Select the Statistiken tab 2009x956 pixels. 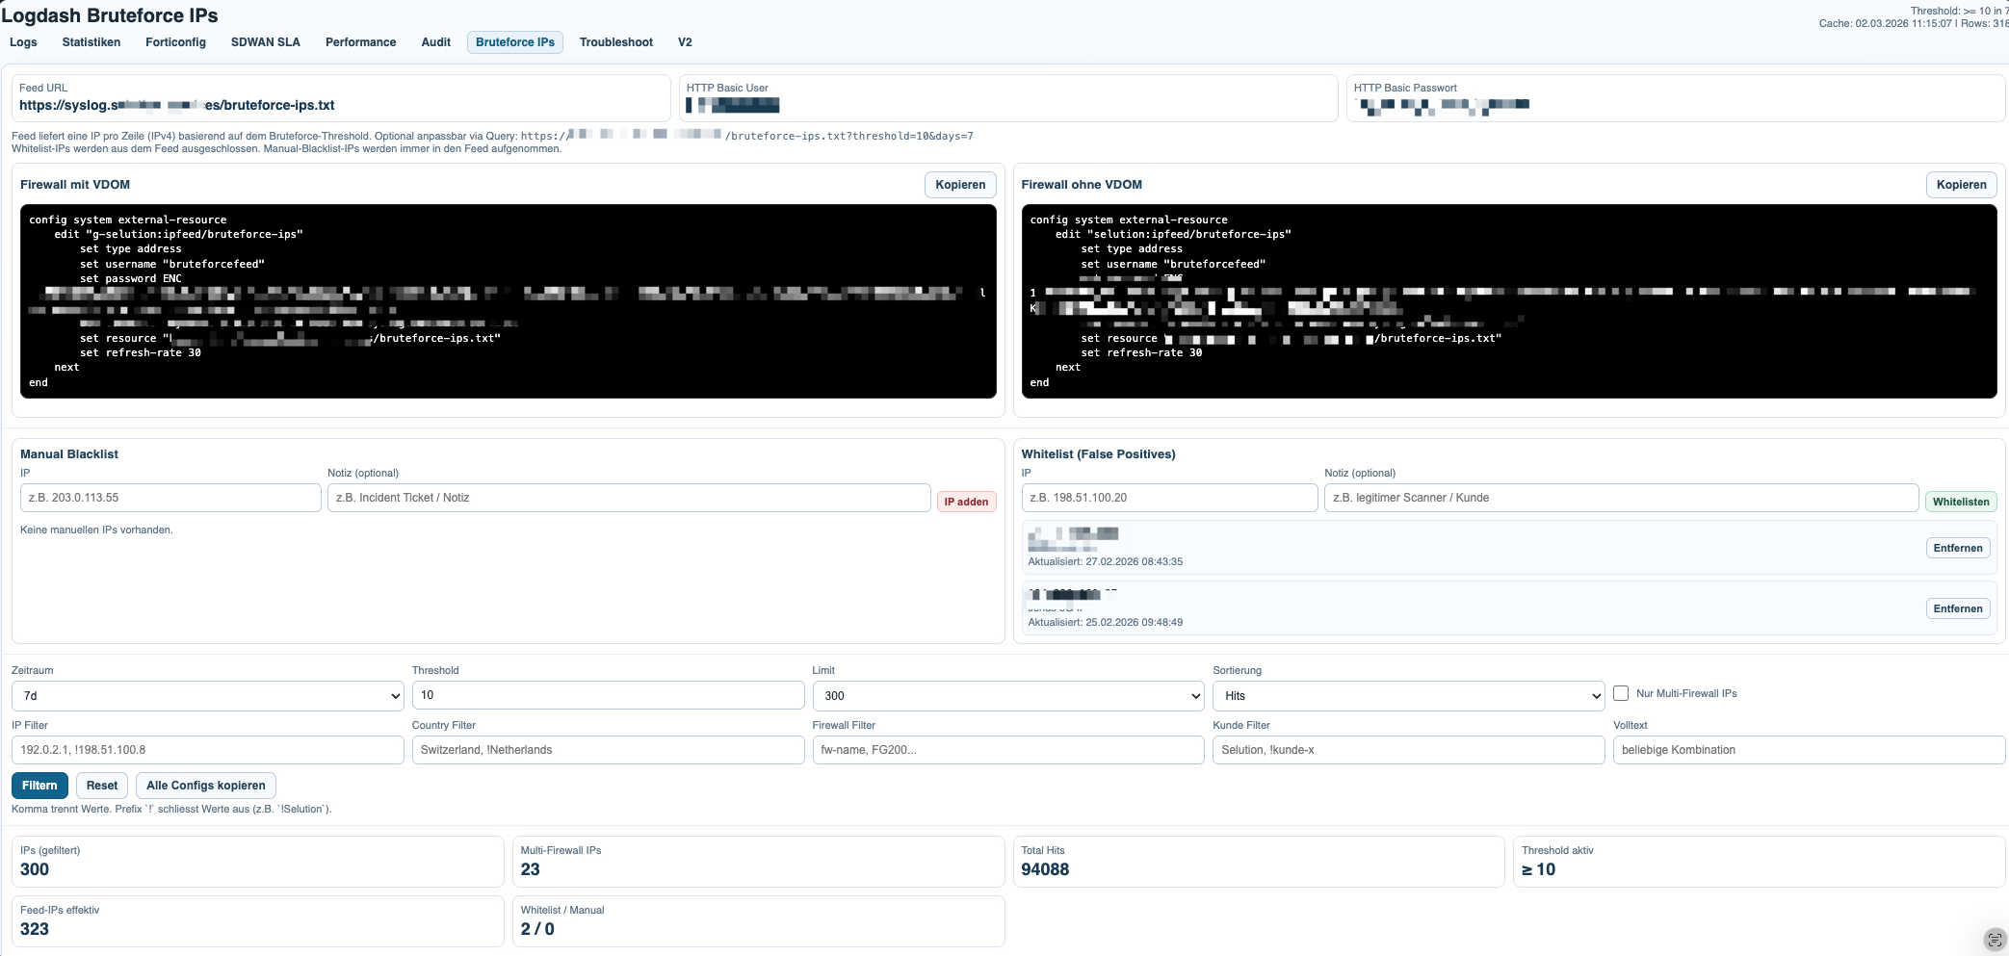91,42
